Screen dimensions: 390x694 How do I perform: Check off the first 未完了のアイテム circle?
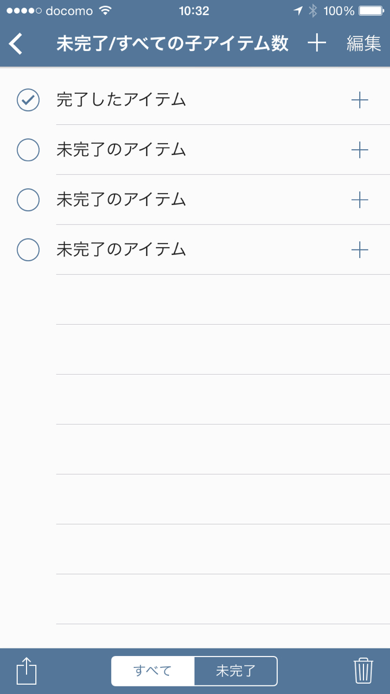28,150
